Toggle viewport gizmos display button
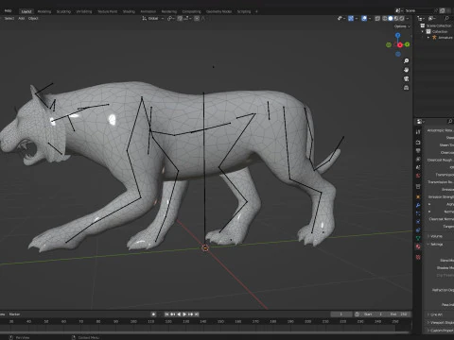The height and width of the screenshot is (340, 454). (x=351, y=19)
